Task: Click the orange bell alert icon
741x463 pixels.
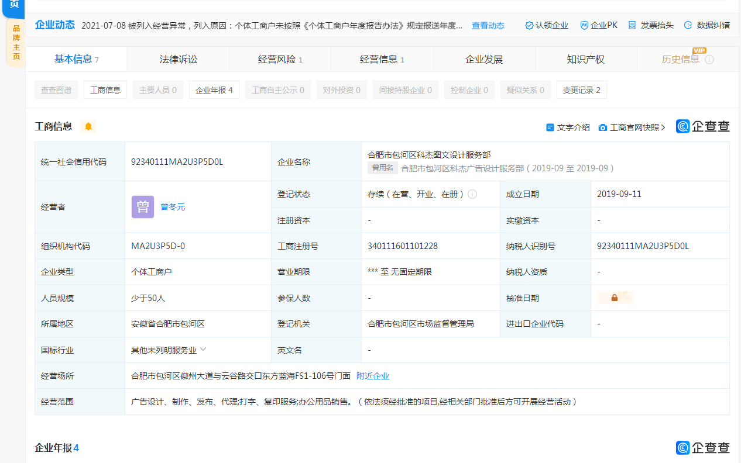Action: (x=88, y=126)
